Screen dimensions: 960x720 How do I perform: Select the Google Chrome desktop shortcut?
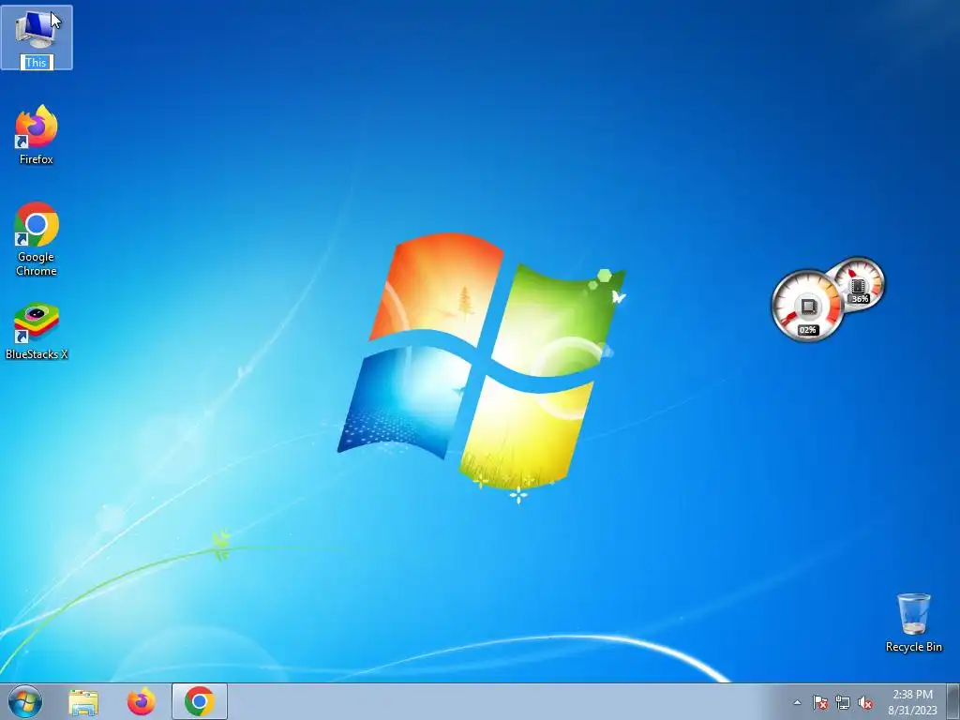pos(37,239)
